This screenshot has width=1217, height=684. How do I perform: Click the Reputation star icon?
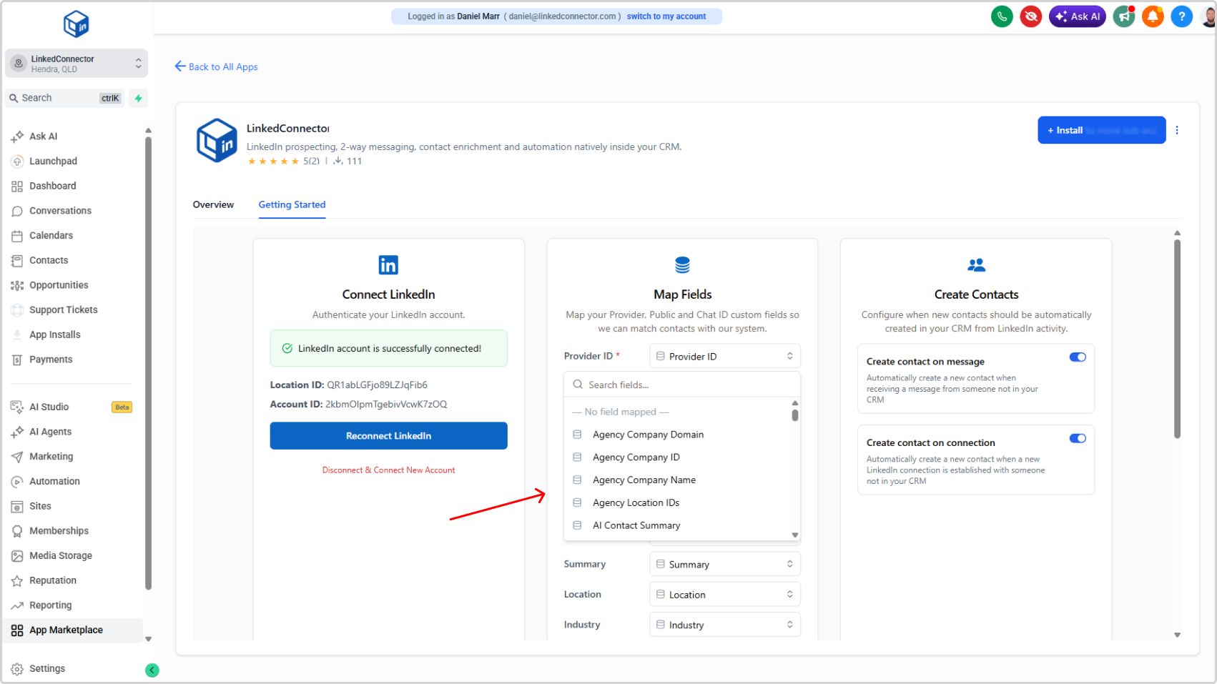[x=17, y=580]
